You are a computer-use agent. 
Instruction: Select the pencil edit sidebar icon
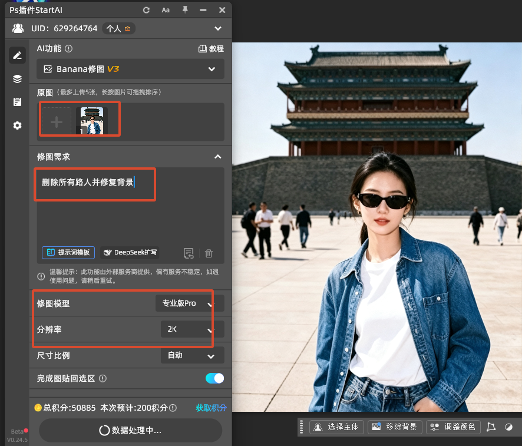[17, 55]
